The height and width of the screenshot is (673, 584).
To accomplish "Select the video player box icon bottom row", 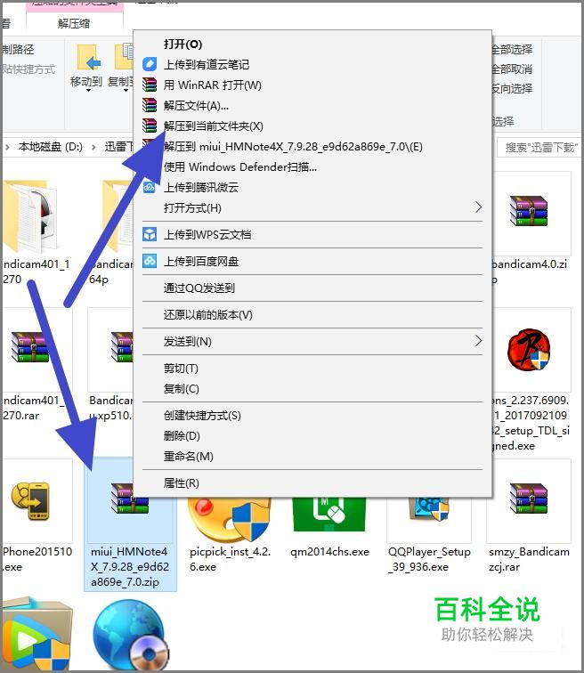I will [36, 636].
